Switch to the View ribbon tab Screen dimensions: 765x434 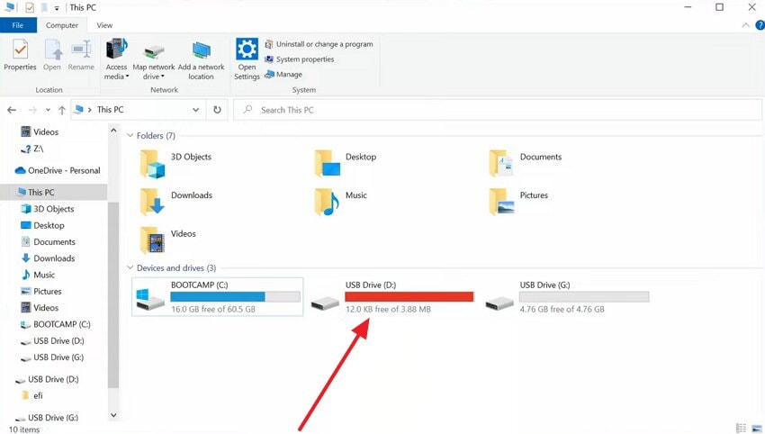coord(104,25)
